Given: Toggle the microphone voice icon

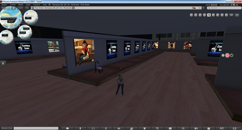Looking at the screenshot, I should 80,128.
